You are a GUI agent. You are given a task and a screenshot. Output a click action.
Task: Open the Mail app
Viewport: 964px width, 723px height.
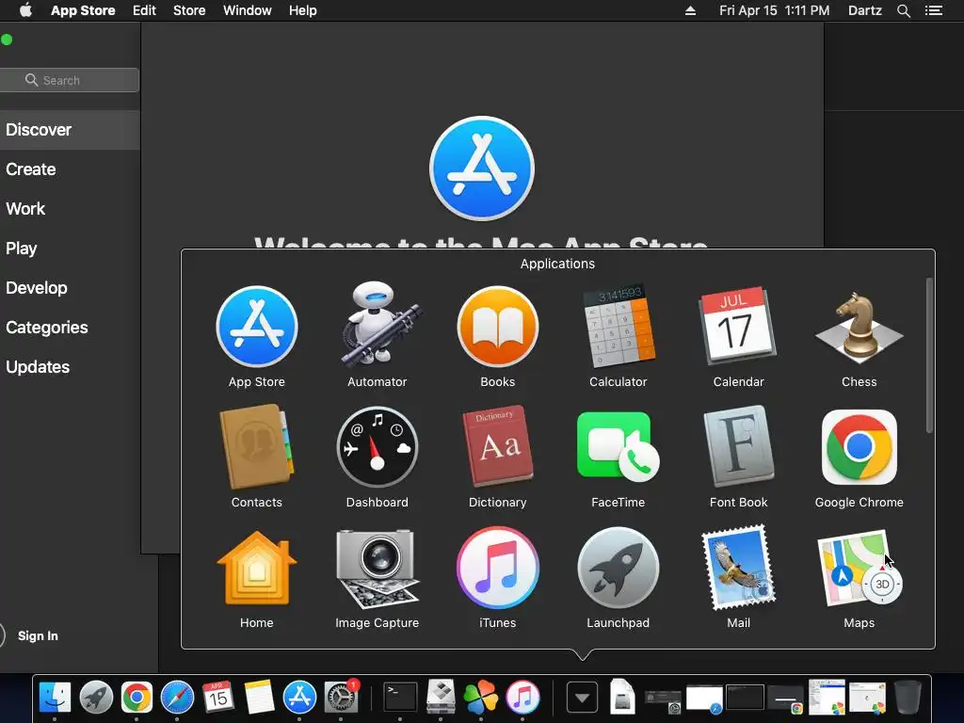tap(738, 568)
